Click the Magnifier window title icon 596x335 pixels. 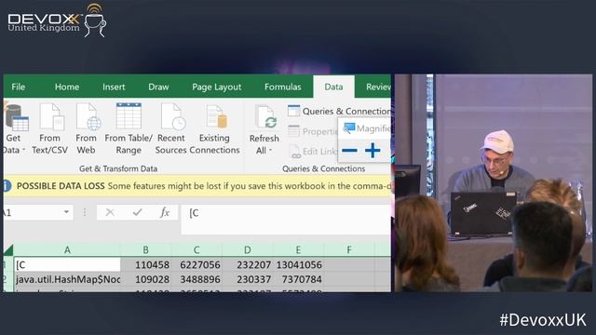click(x=349, y=128)
